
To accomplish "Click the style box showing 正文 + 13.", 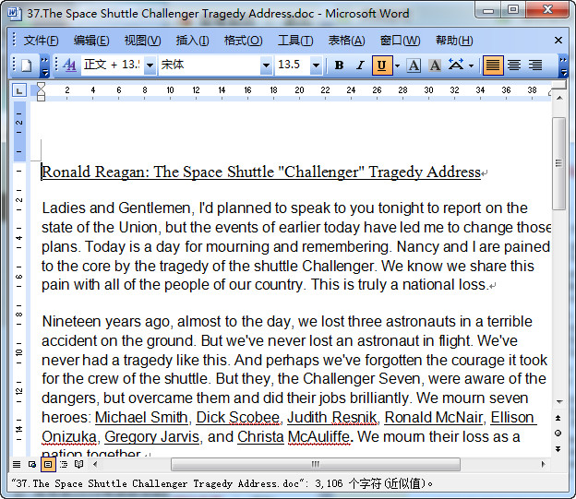I will (113, 65).
